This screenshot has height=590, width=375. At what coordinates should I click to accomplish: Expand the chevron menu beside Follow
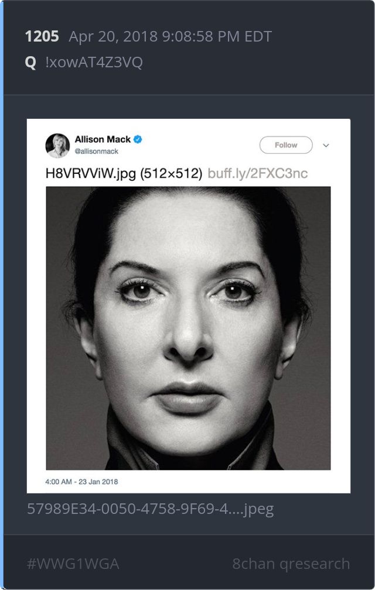tap(326, 145)
